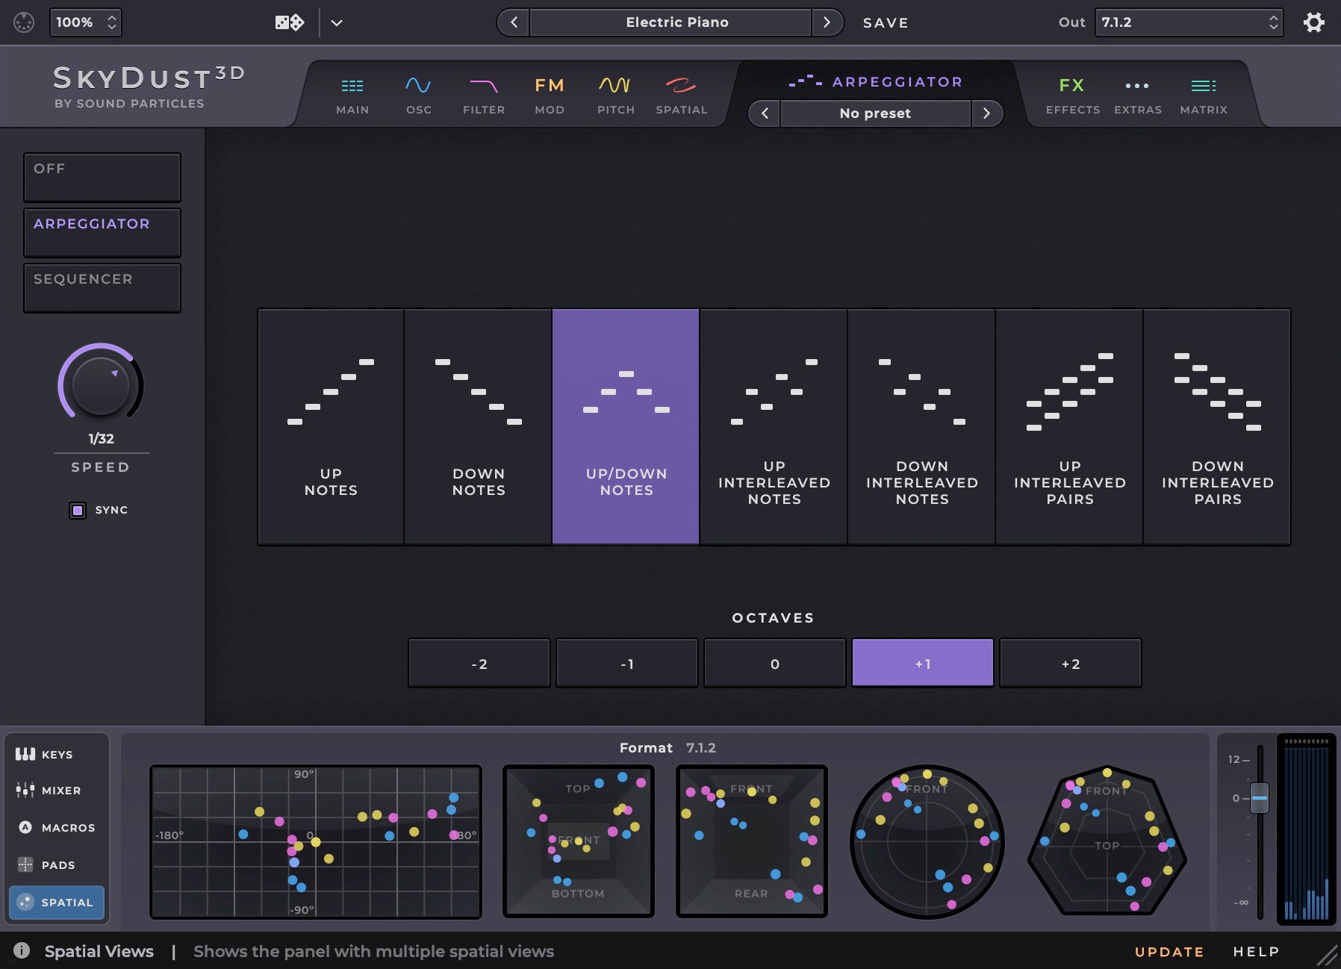Click the next arpeggiator preset arrow
The height and width of the screenshot is (969, 1341).
(989, 113)
